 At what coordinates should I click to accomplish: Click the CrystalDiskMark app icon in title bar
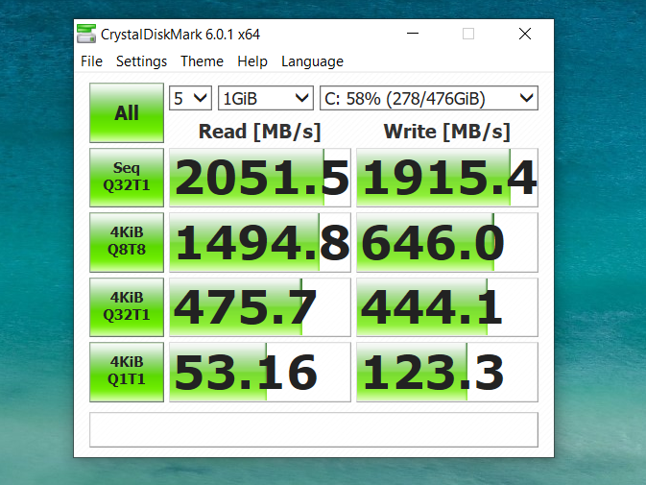point(86,34)
